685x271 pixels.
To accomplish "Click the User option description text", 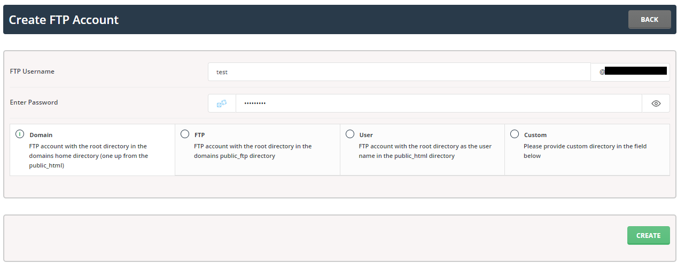I will (x=425, y=151).
